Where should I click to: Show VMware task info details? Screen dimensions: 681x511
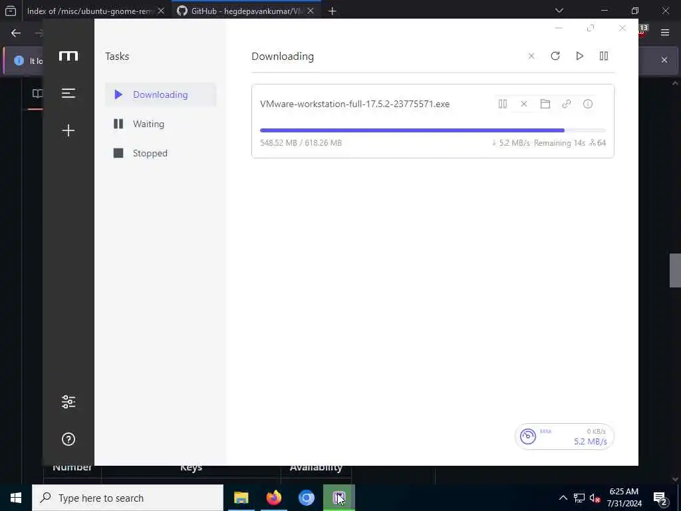[588, 104]
